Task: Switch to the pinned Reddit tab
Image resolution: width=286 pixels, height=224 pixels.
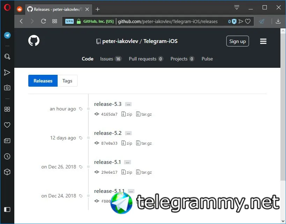Action: [20, 9]
